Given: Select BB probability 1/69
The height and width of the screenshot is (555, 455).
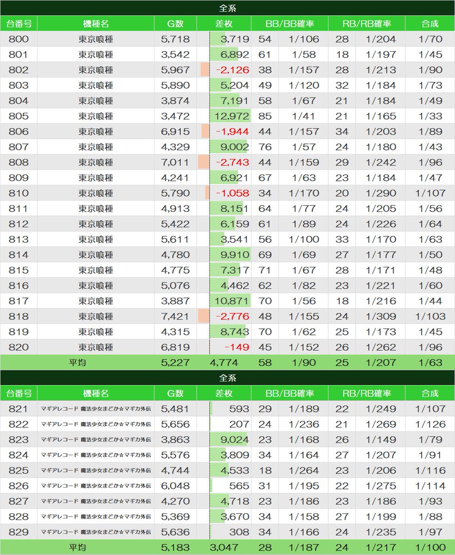Looking at the screenshot, I should [x=304, y=255].
